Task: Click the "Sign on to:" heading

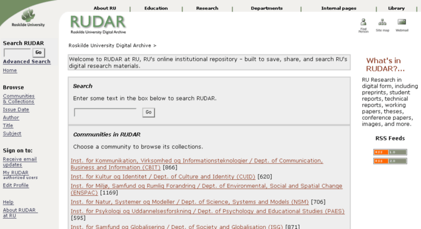Action: coord(18,151)
